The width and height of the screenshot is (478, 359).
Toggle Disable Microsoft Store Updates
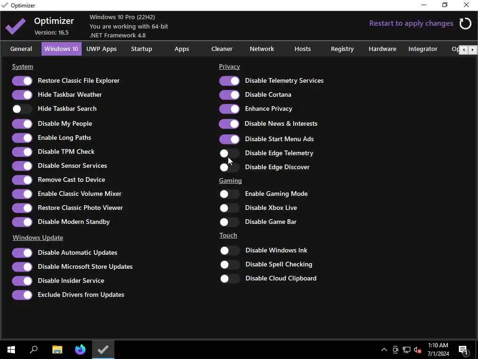[22, 267]
